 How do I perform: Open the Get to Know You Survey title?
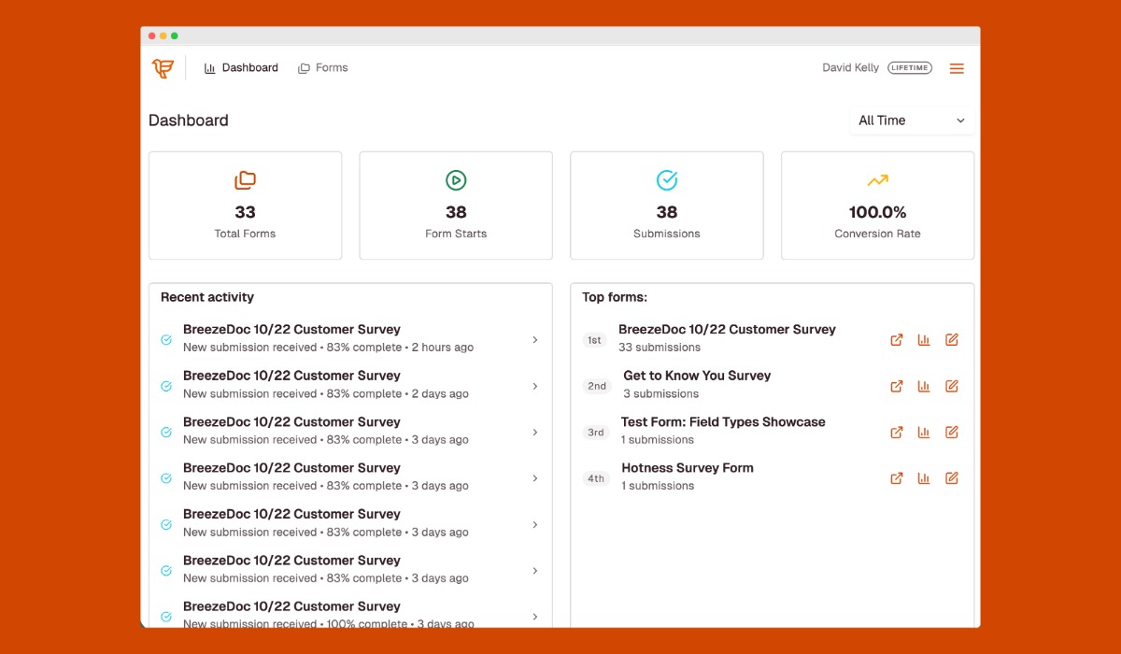click(697, 376)
